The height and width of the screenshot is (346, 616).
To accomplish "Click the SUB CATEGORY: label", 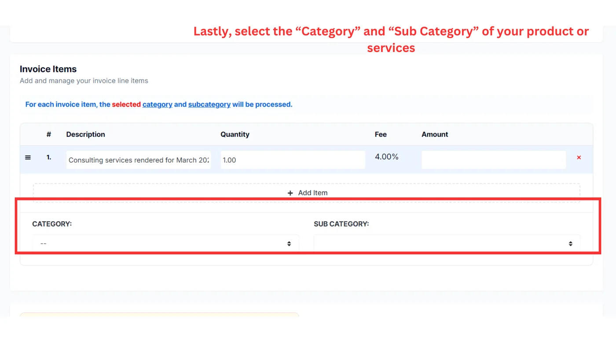I will (341, 224).
